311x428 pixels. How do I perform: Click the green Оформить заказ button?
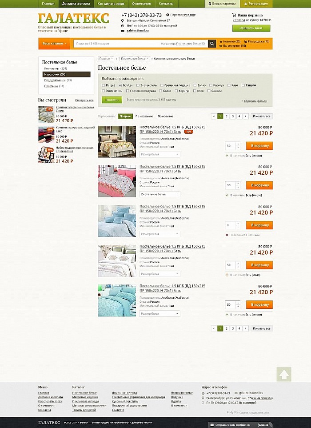[251, 28]
